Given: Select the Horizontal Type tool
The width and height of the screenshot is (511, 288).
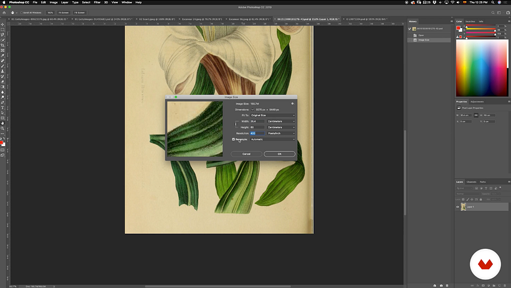Looking at the screenshot, I should tap(2, 108).
